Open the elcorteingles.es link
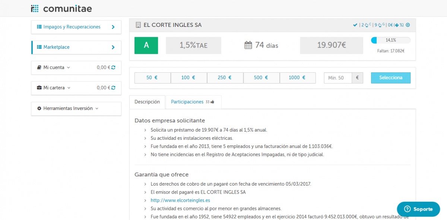This screenshot has height=220, width=447. (180, 200)
